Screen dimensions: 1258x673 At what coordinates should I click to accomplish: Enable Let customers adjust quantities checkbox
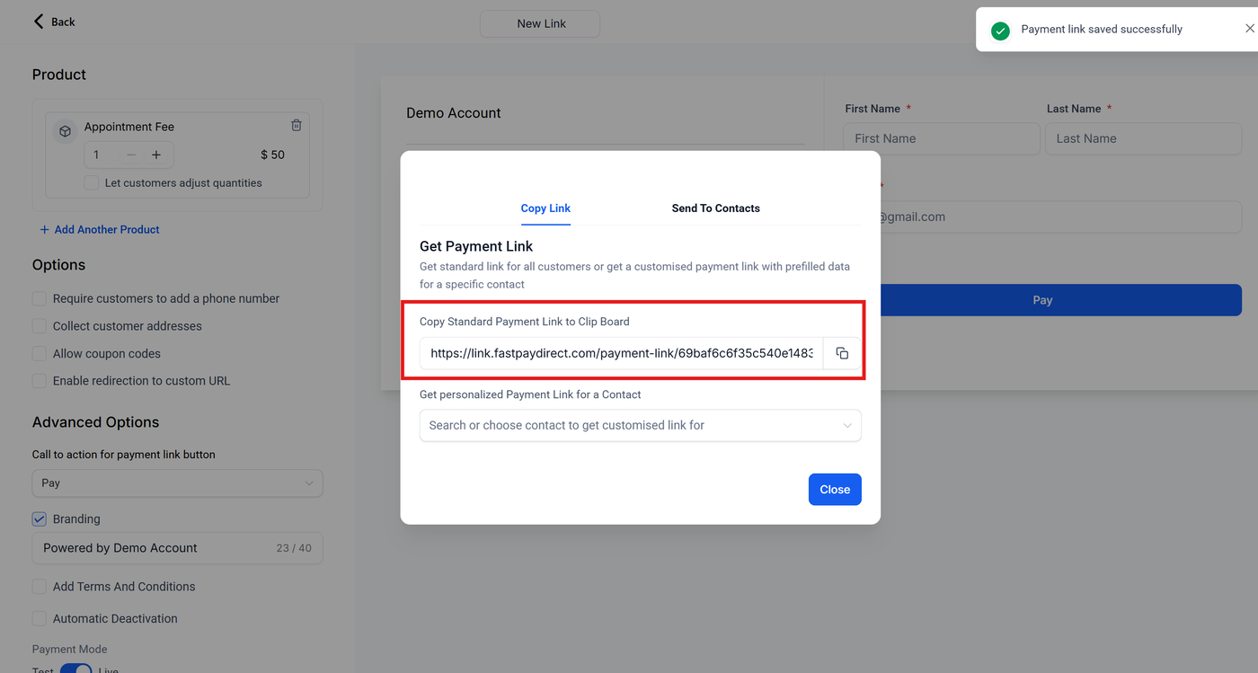point(91,182)
